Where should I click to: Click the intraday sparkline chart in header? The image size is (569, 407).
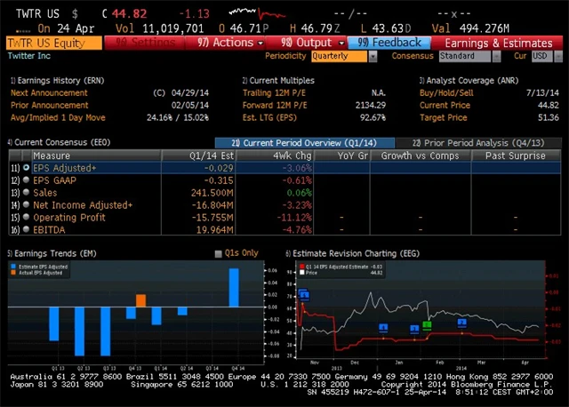pos(251,13)
